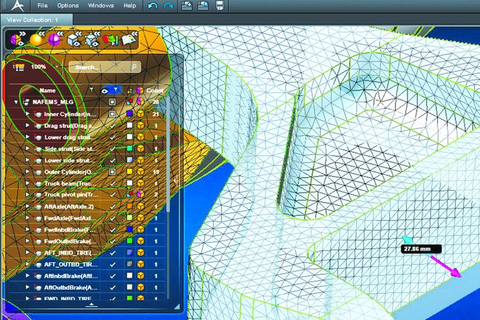This screenshot has height=320, width=480.
Task: Click the Undo arrow icon
Action: (152, 6)
